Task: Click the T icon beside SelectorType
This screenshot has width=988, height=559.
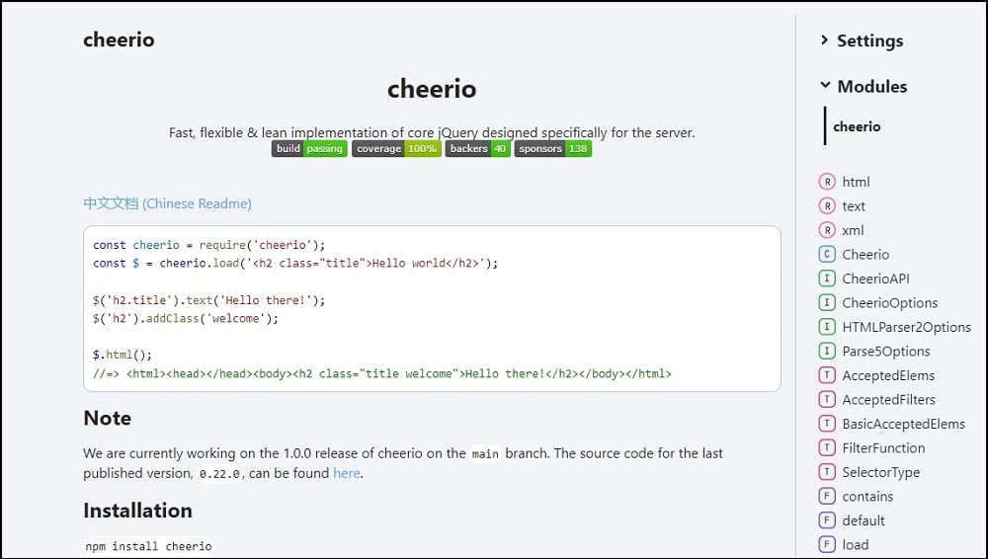Action: 826,472
